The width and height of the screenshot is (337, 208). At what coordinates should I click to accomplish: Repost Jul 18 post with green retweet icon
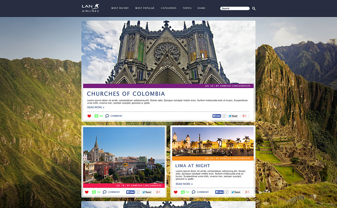tap(94, 192)
